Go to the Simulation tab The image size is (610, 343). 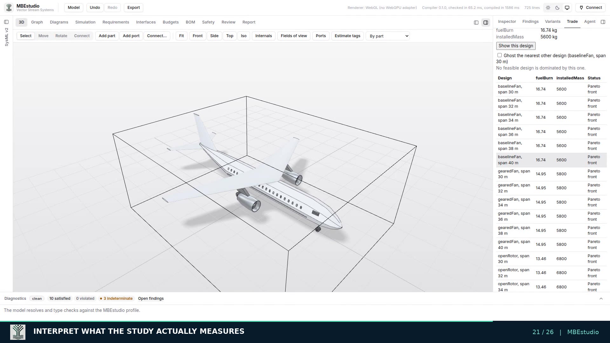tap(85, 22)
